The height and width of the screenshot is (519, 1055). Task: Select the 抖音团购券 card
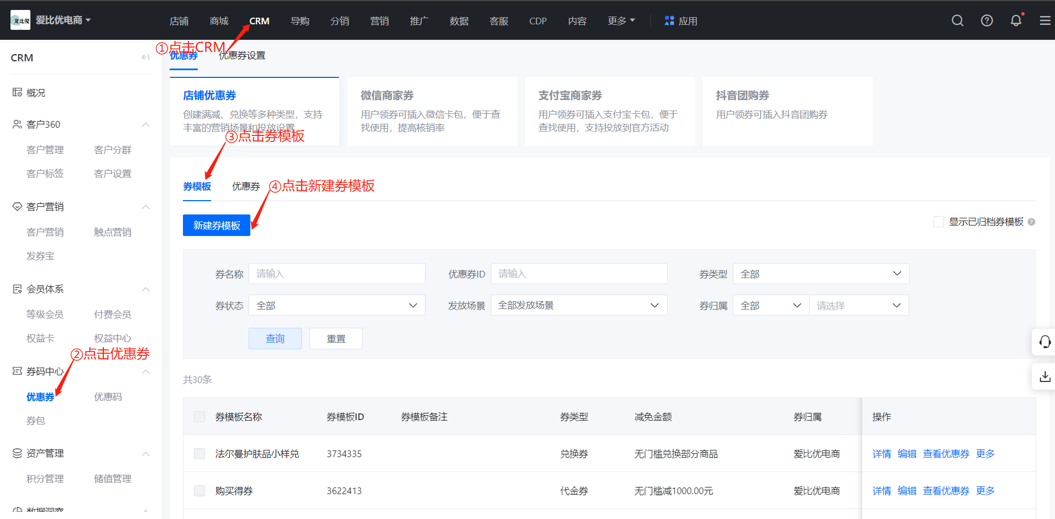(788, 111)
